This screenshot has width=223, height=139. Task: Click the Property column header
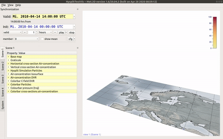click(x=12, y=53)
